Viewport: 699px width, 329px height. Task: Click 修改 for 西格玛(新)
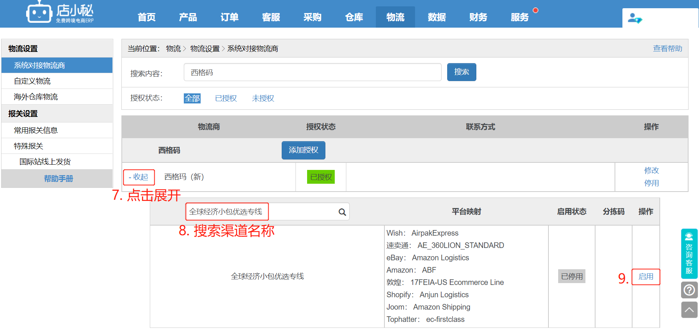(652, 170)
